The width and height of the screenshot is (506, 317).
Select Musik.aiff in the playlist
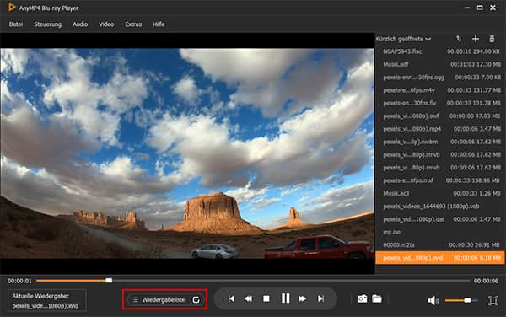440,65
